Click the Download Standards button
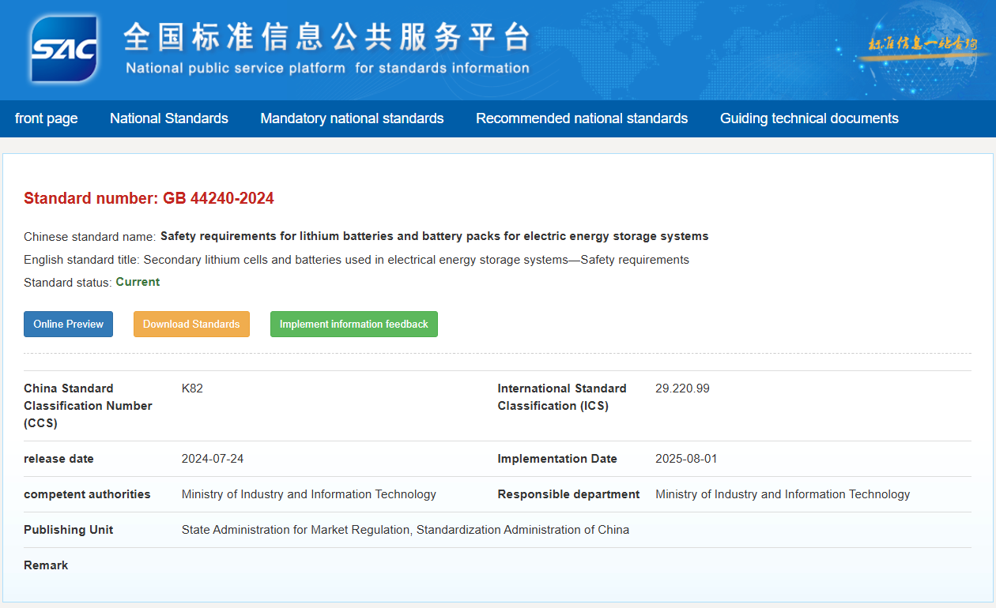The image size is (996, 608). [191, 324]
